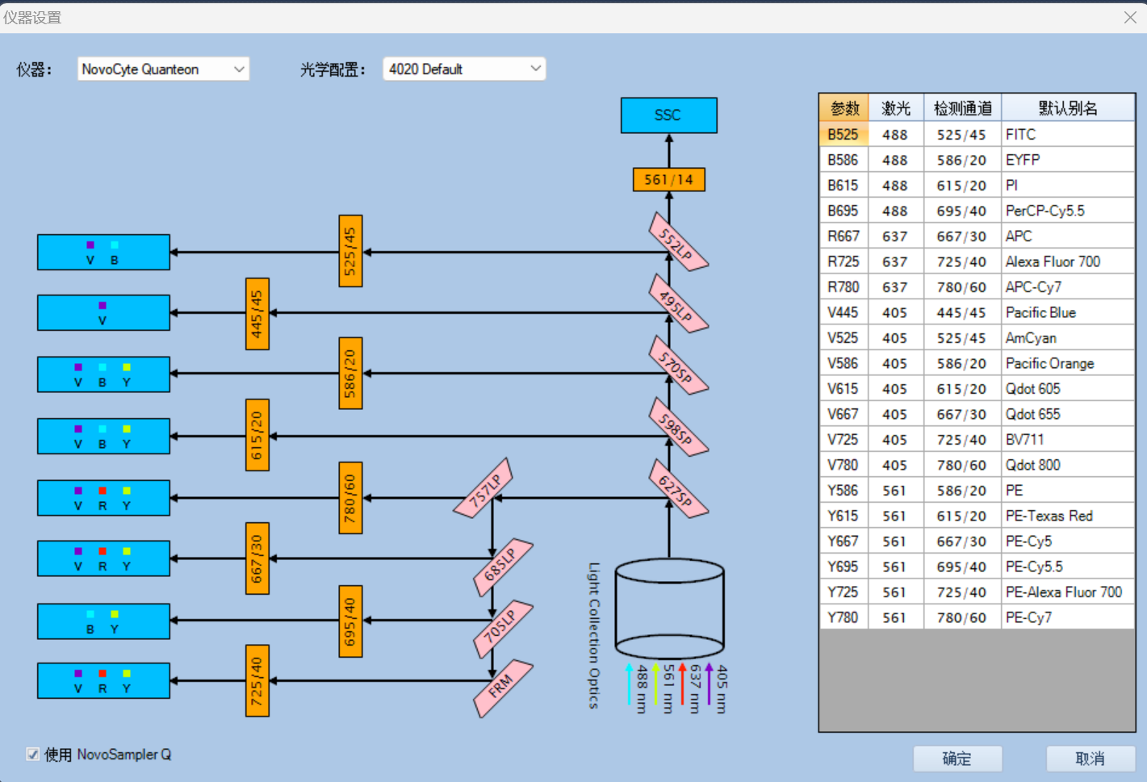Toggle the NovoSampler Q checkbox
The height and width of the screenshot is (782, 1147).
coord(33,755)
